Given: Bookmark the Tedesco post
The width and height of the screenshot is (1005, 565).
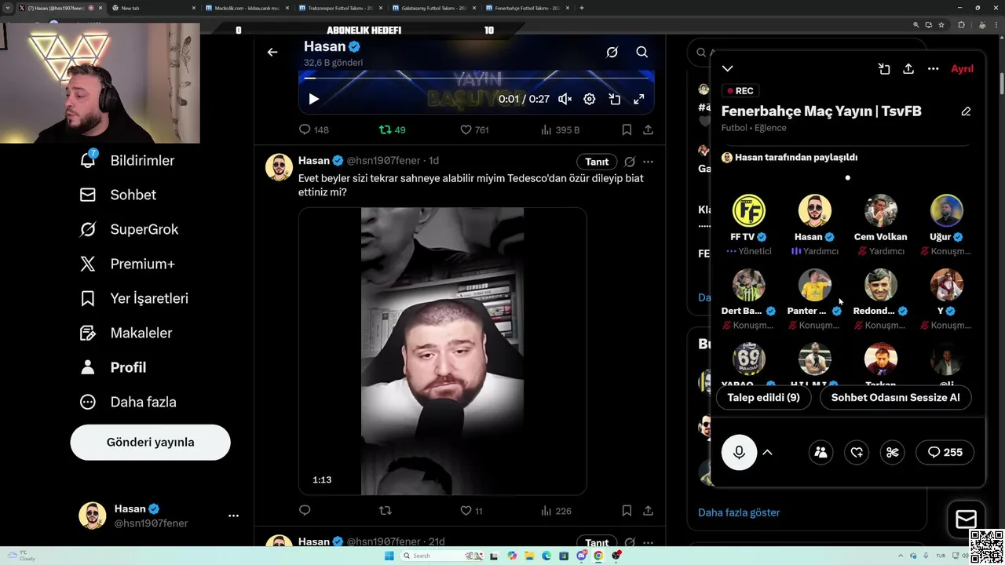Looking at the screenshot, I should (x=627, y=510).
